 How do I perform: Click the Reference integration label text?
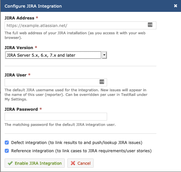pos(81,151)
